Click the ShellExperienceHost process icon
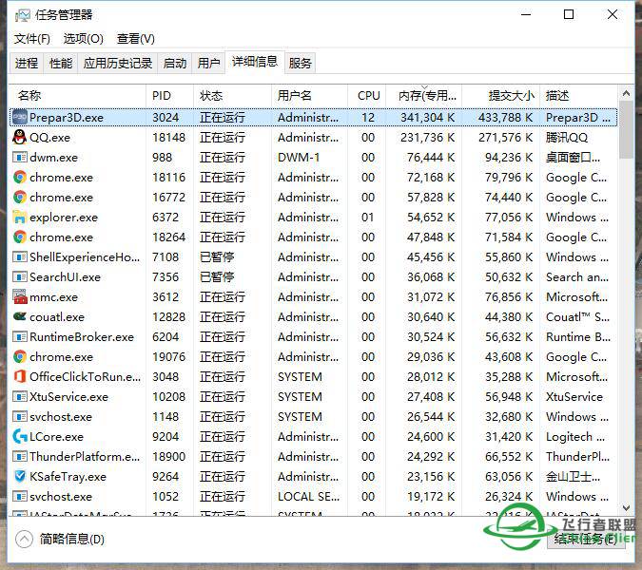This screenshot has height=570, width=642. point(20,256)
